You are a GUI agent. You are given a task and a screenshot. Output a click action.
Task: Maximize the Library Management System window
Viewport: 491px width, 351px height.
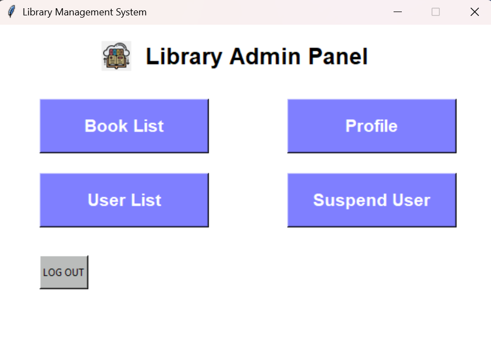tap(436, 12)
